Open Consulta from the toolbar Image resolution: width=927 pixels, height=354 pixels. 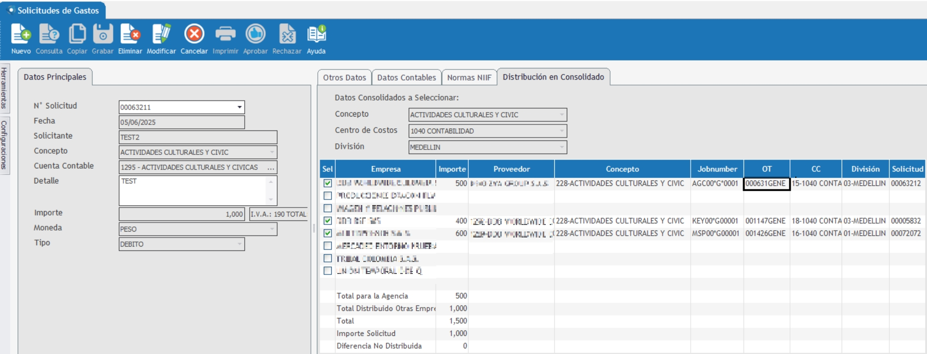[49, 34]
